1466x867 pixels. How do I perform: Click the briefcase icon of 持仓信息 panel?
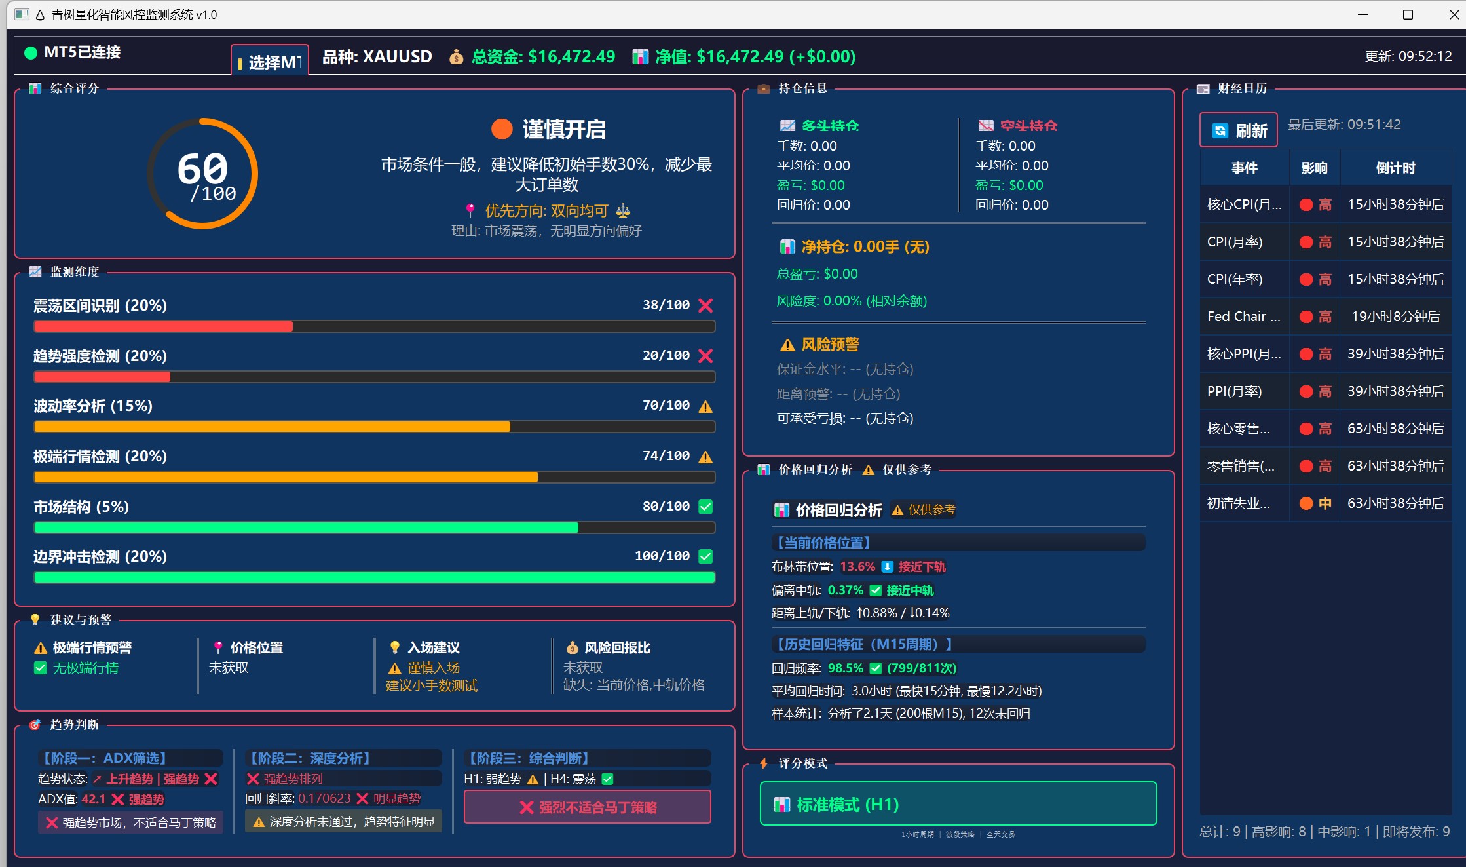(x=763, y=88)
